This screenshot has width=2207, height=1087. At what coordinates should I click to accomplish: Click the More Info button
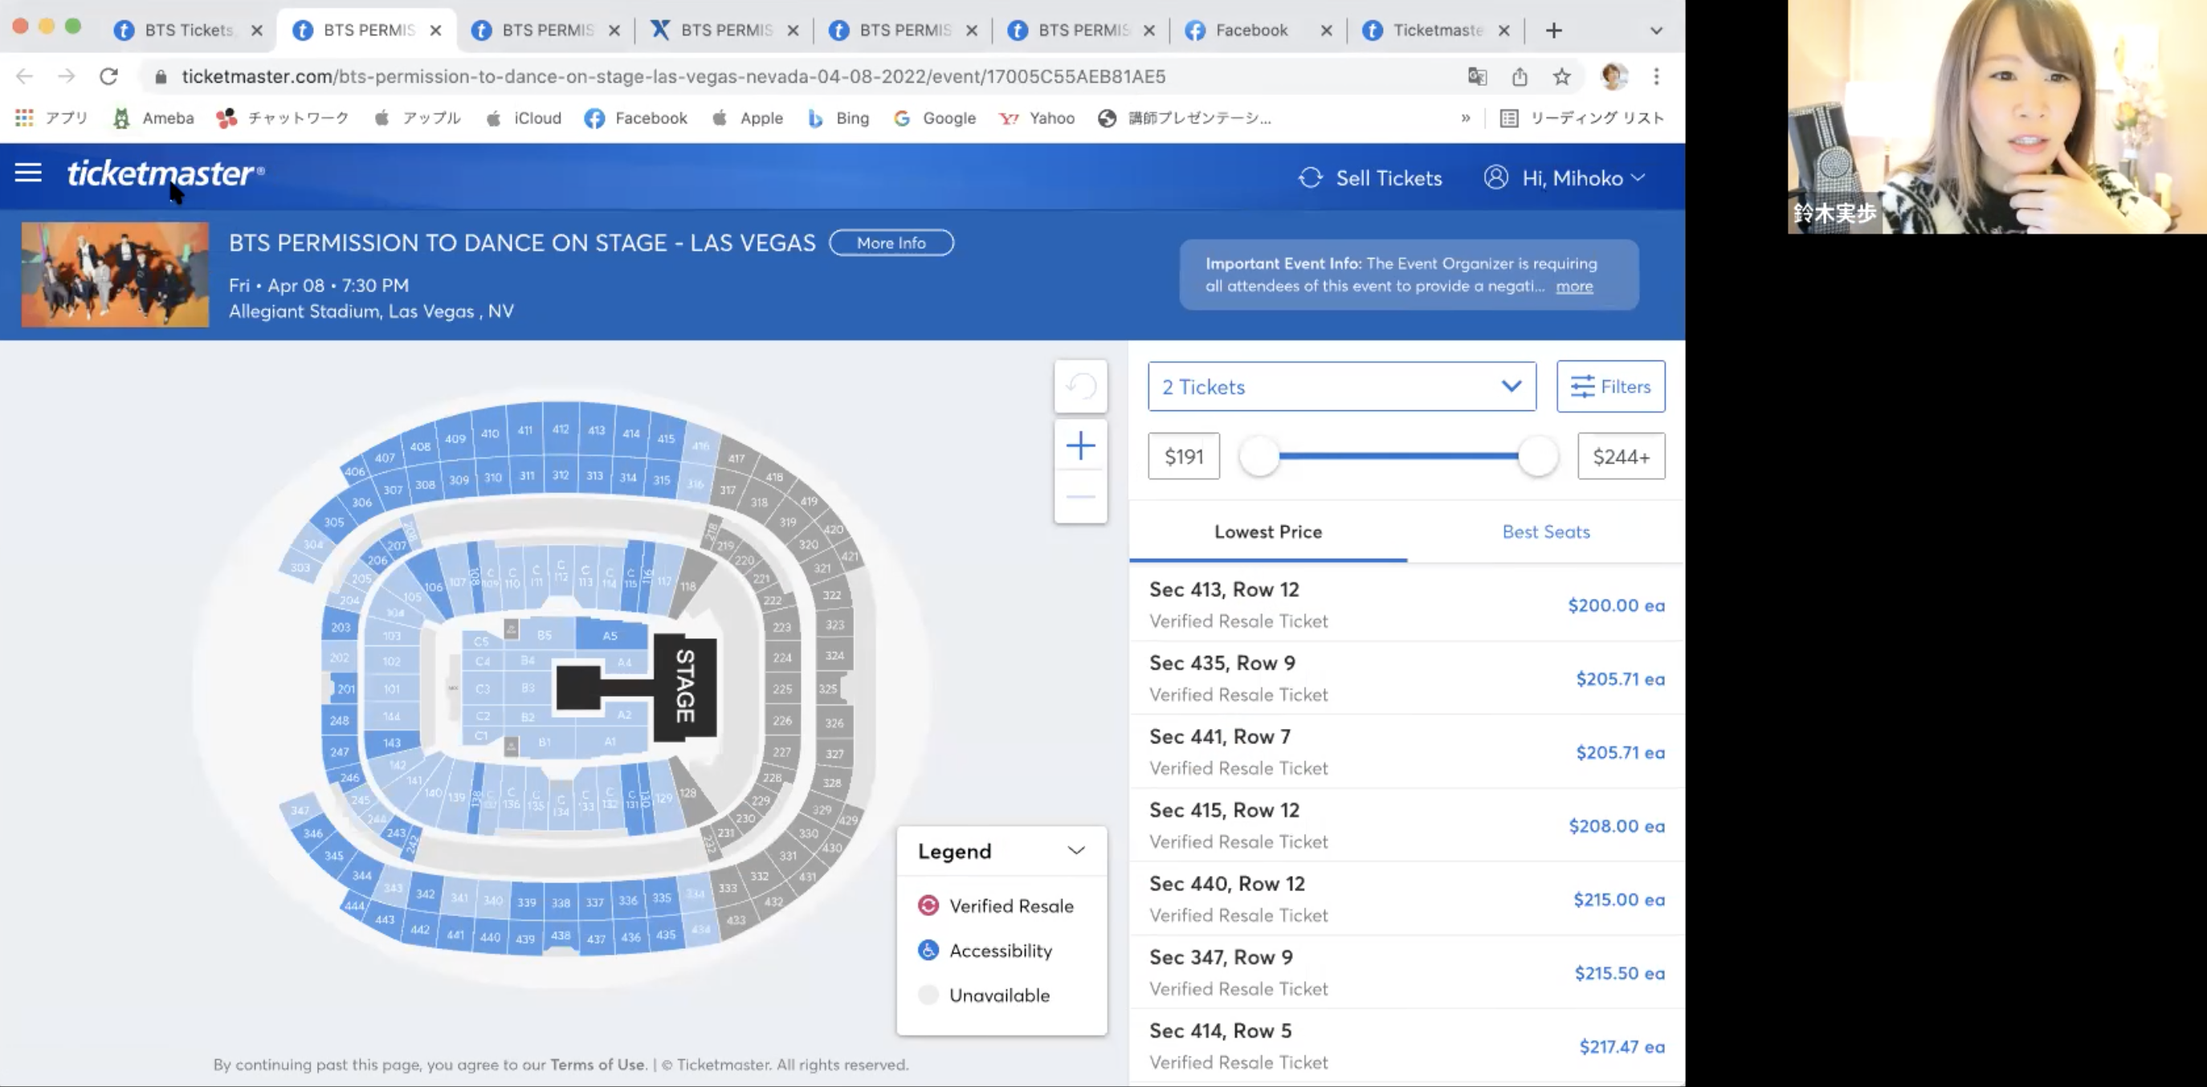coord(891,243)
